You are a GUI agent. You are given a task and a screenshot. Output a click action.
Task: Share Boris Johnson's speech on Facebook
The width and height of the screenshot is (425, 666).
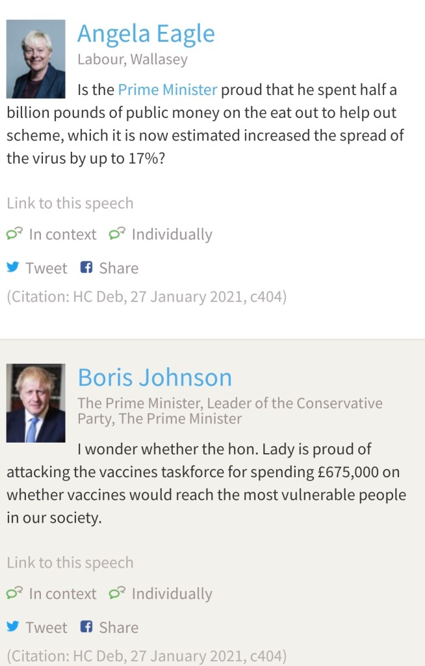[118, 628]
